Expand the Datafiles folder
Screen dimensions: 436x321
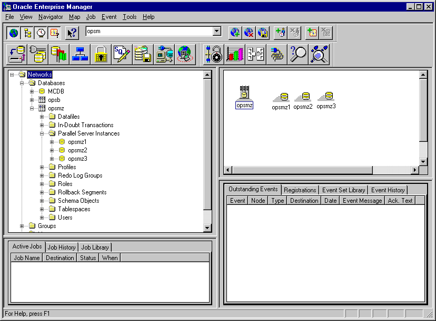click(42, 117)
